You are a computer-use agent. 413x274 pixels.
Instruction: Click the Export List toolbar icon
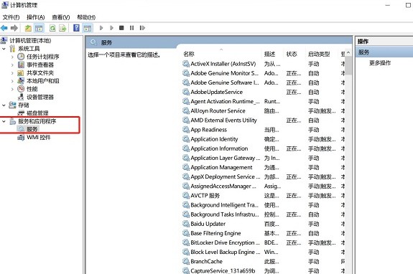[x=62, y=28]
